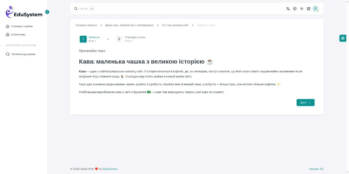Select the Перевірка знань step label
349x174 pixels.
135,37
